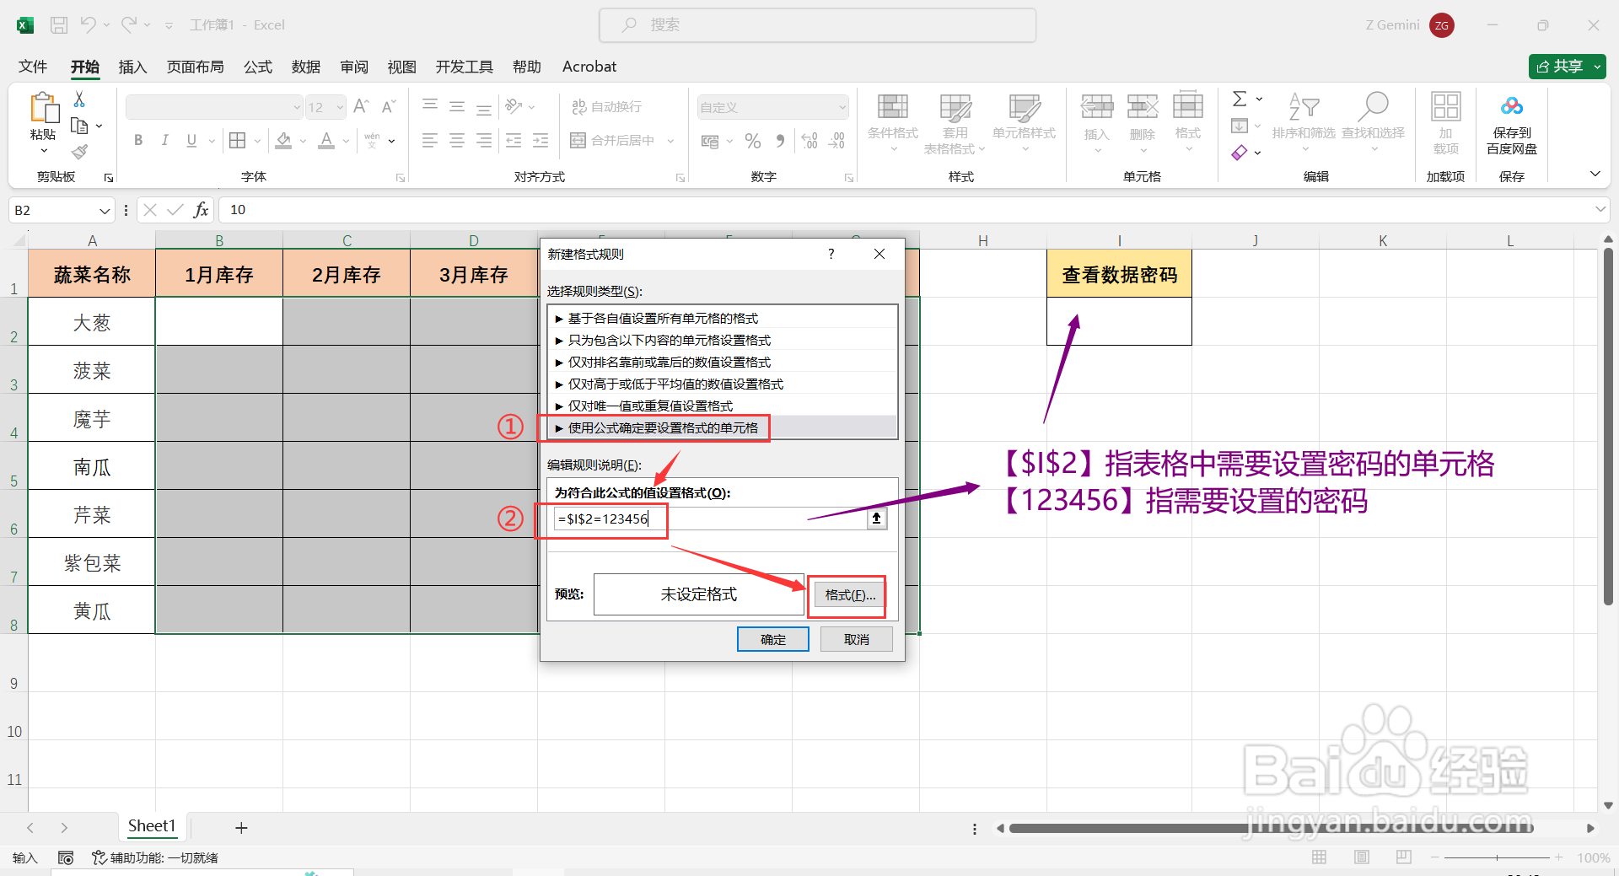Screen dimensions: 1619x876
Task: Click the AutoSum sigma icon
Action: click(x=1240, y=99)
